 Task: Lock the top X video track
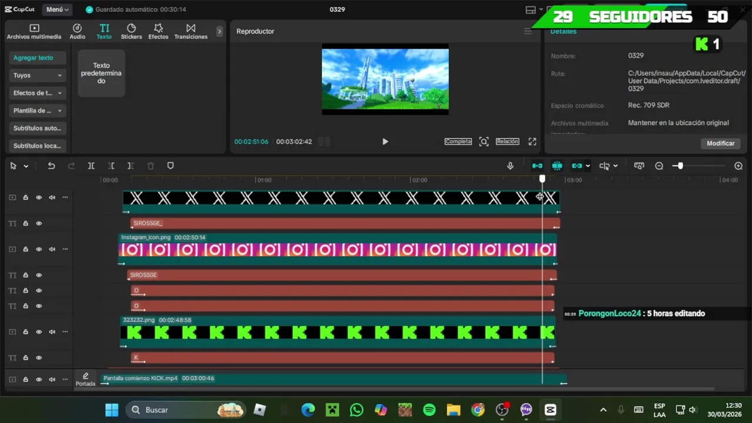pos(26,197)
